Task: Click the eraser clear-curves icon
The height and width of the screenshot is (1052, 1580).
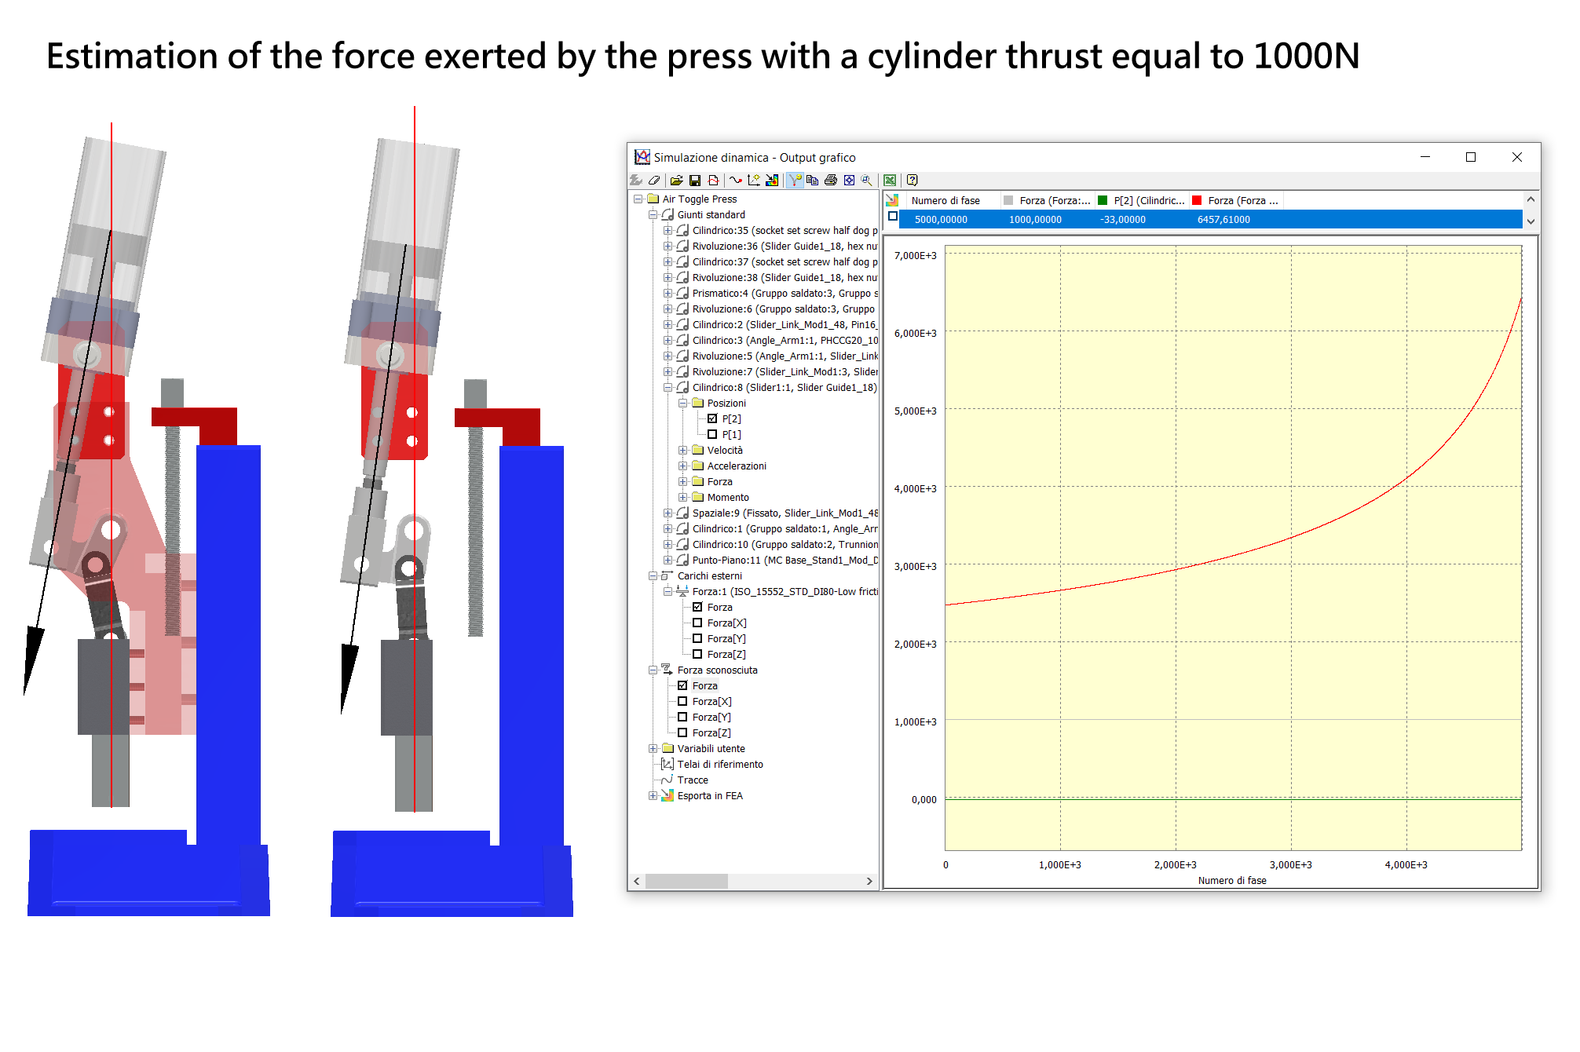Action: (654, 180)
